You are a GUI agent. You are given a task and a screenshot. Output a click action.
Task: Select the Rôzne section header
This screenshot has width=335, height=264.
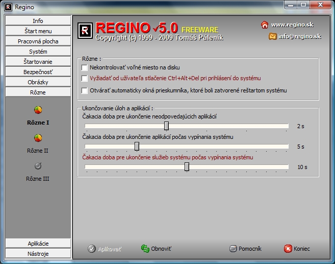[x=38, y=92]
